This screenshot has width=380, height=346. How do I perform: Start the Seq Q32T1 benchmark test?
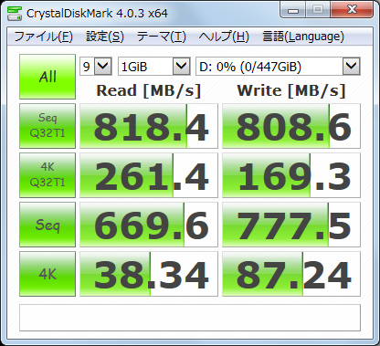coord(47,126)
